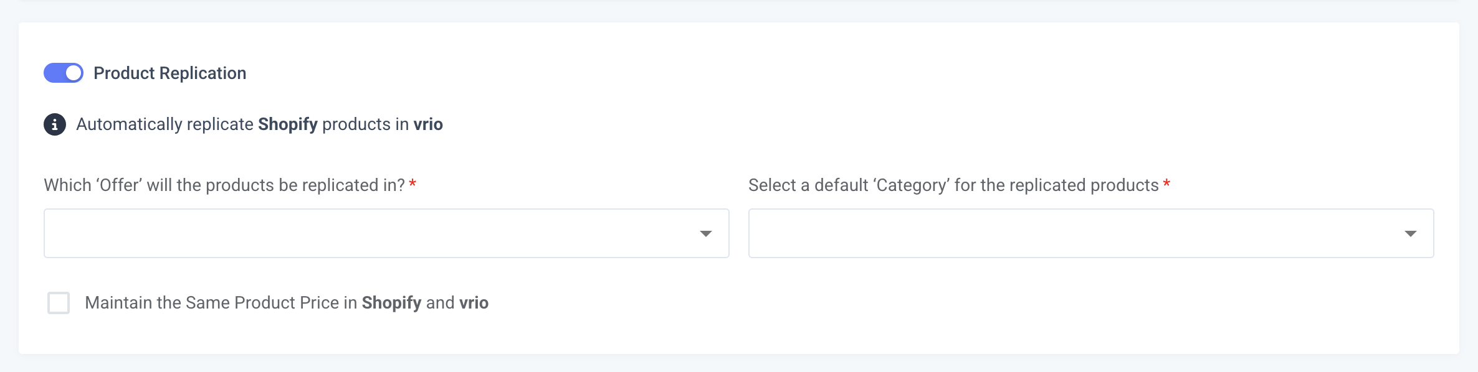Click bold 'Shopify' in the Maintain price label
This screenshot has height=372, width=1478.
click(392, 303)
